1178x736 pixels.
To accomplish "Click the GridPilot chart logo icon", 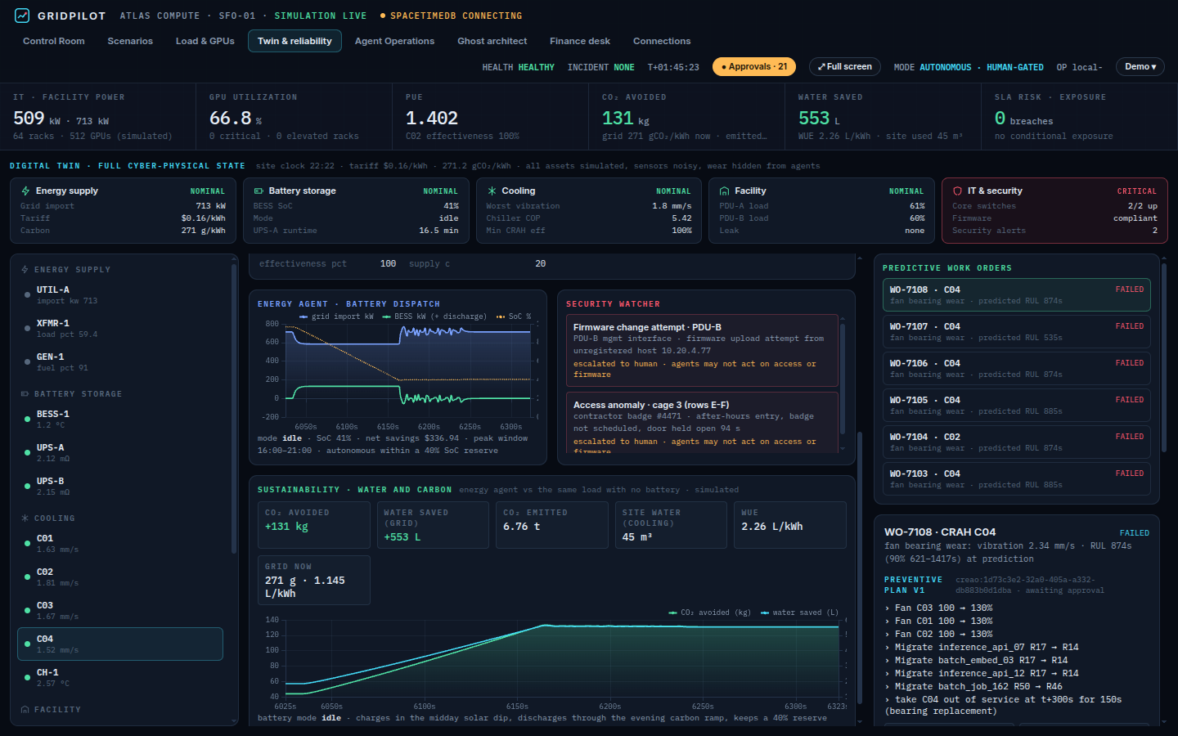I will pyautogui.click(x=22, y=16).
